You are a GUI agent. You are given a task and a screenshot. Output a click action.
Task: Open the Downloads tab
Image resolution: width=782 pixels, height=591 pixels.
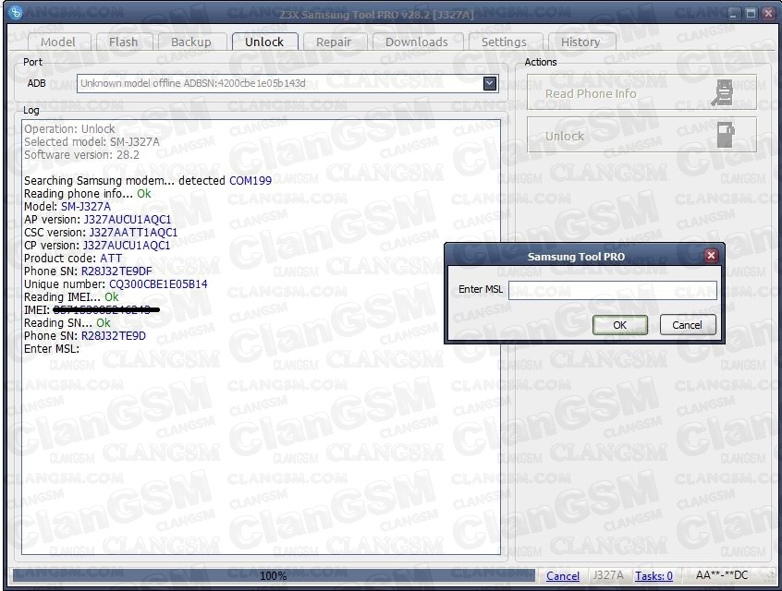point(417,42)
